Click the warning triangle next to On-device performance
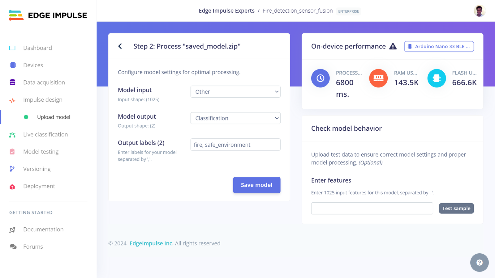The width and height of the screenshot is (495, 278). [393, 46]
